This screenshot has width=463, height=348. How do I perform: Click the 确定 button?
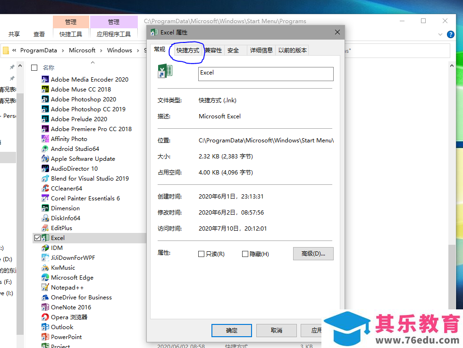232,330
